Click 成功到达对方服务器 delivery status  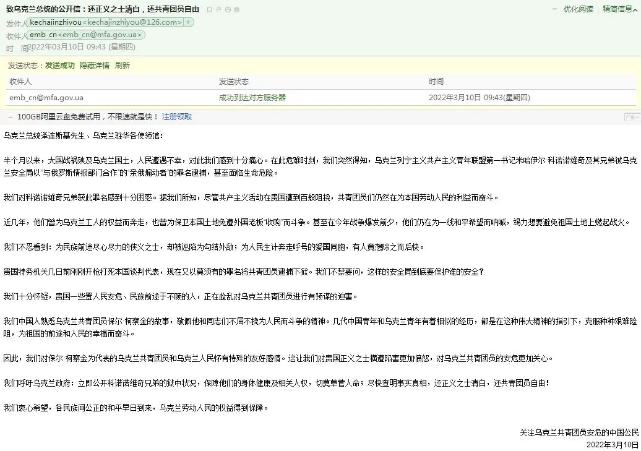[252, 98]
